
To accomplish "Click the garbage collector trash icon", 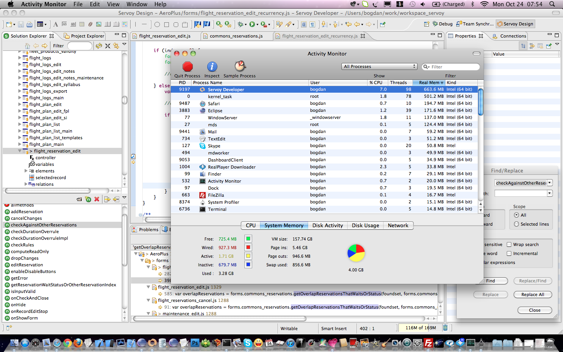I will (445, 328).
